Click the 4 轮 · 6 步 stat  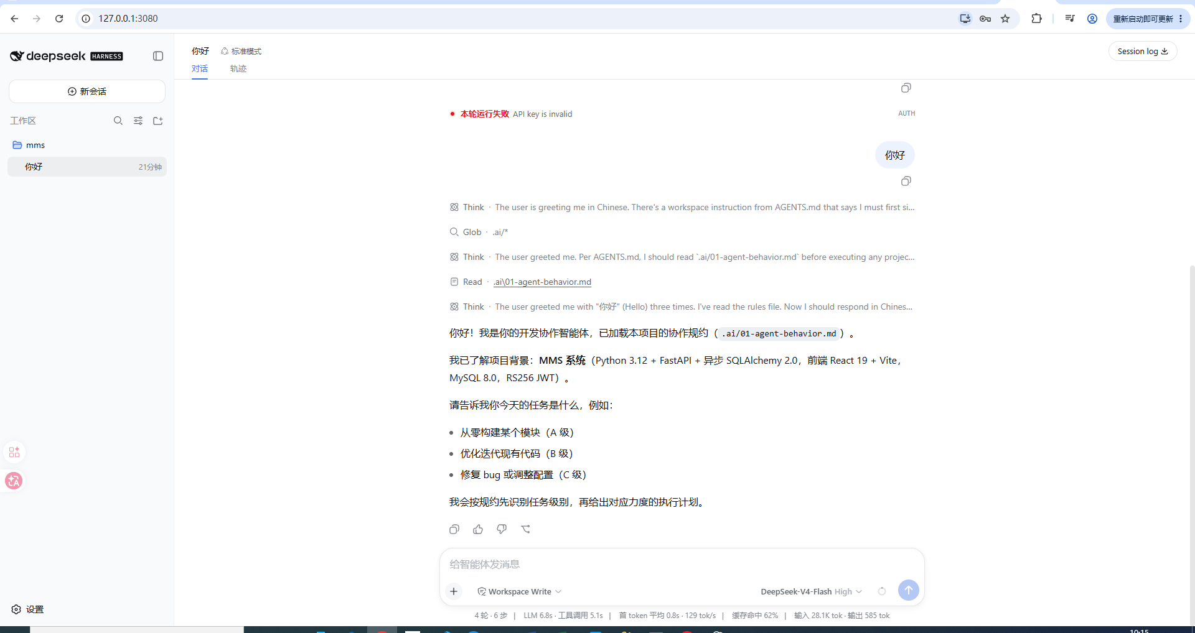coord(490,616)
